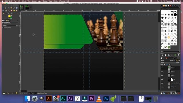Refresh brushes green icon
Screen dimensions: 183x103
[x=175, y=55]
